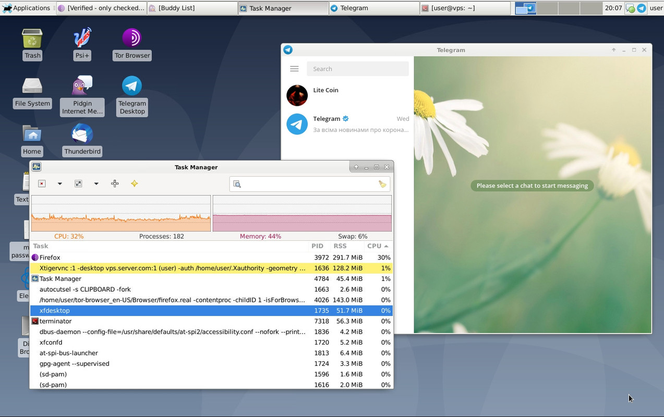The width and height of the screenshot is (664, 417).
Task: Expand the dropdown arrow next to settings icon
Action: [x=96, y=183]
